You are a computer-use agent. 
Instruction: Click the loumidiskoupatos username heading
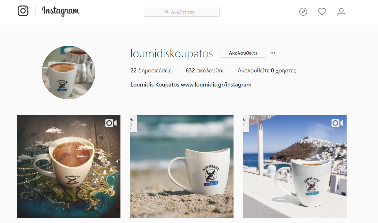point(172,54)
